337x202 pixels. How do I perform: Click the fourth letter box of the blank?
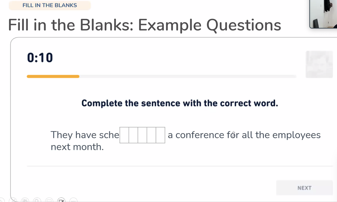151,135
